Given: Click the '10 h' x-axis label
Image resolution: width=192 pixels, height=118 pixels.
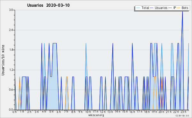Looking at the screenshot, I should pos(88,112).
